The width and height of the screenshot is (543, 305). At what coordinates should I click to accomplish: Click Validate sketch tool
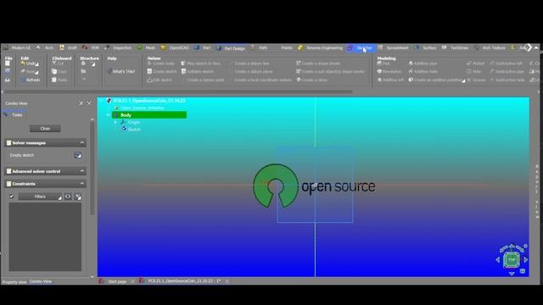click(198, 71)
